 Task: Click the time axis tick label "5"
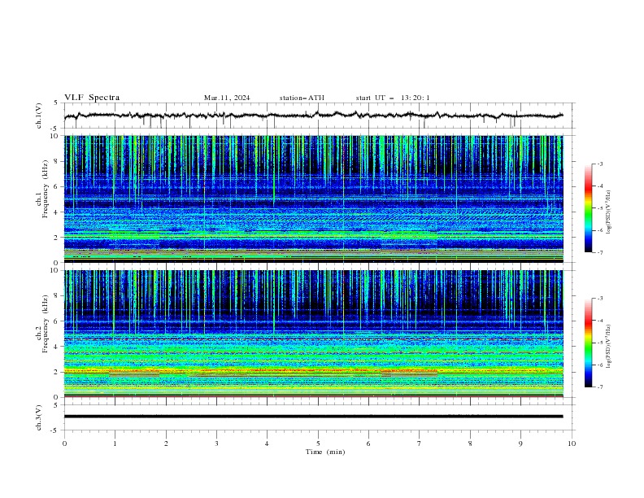(318, 443)
